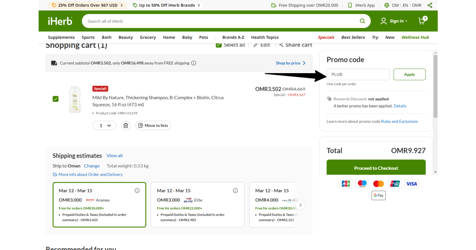Open Health Topics menu
476x250 pixels.
pos(265,37)
